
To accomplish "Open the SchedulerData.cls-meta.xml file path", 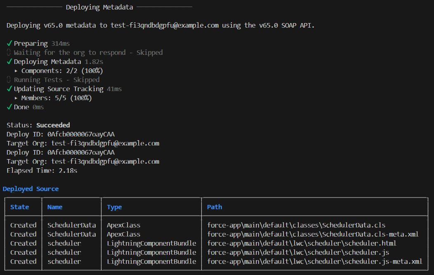I will click(313, 234).
